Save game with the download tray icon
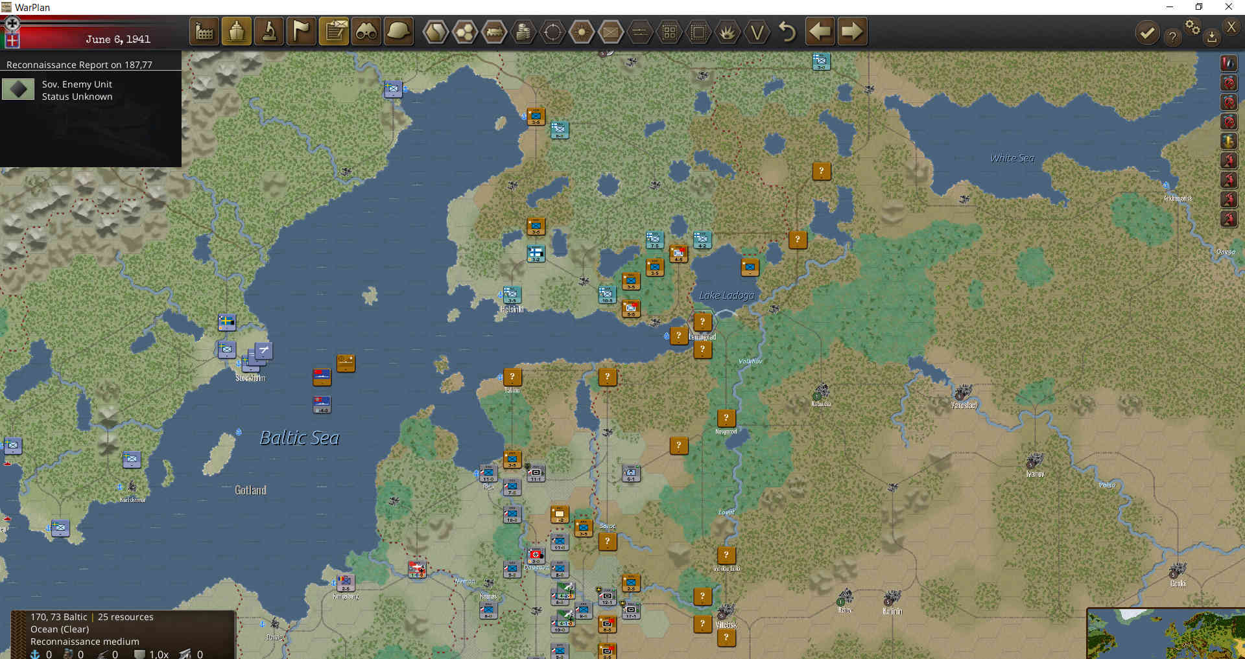The width and height of the screenshot is (1245, 659). point(1211,37)
